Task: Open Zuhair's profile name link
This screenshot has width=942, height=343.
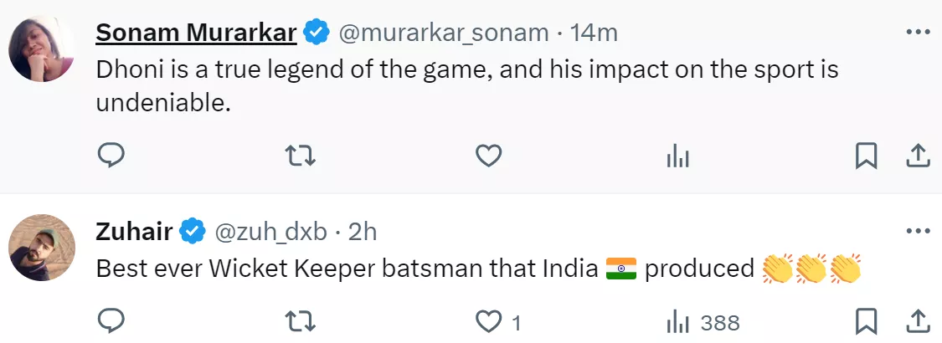Action: (x=135, y=231)
